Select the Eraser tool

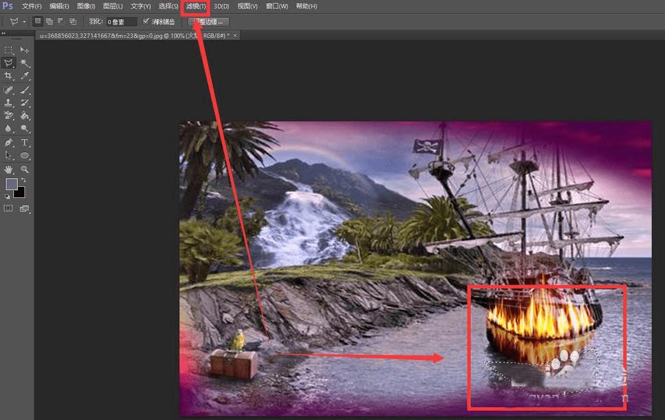click(8, 115)
